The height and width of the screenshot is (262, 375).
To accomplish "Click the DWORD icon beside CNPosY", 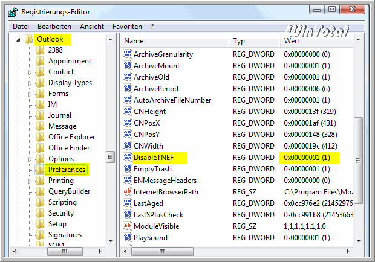I will coord(128,134).
